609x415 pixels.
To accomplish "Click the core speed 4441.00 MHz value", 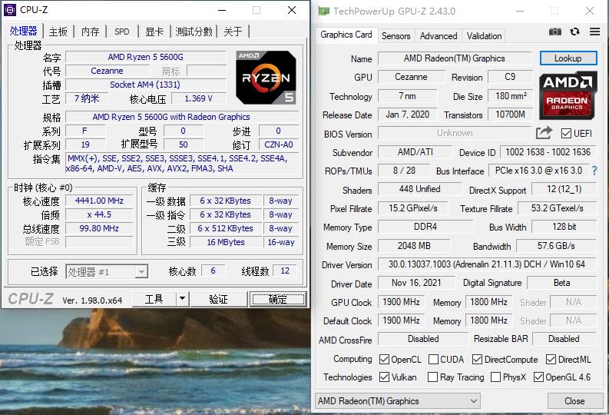I will pyautogui.click(x=99, y=201).
